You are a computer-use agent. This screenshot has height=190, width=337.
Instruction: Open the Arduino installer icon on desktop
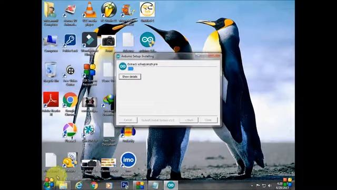pyautogui.click(x=147, y=42)
